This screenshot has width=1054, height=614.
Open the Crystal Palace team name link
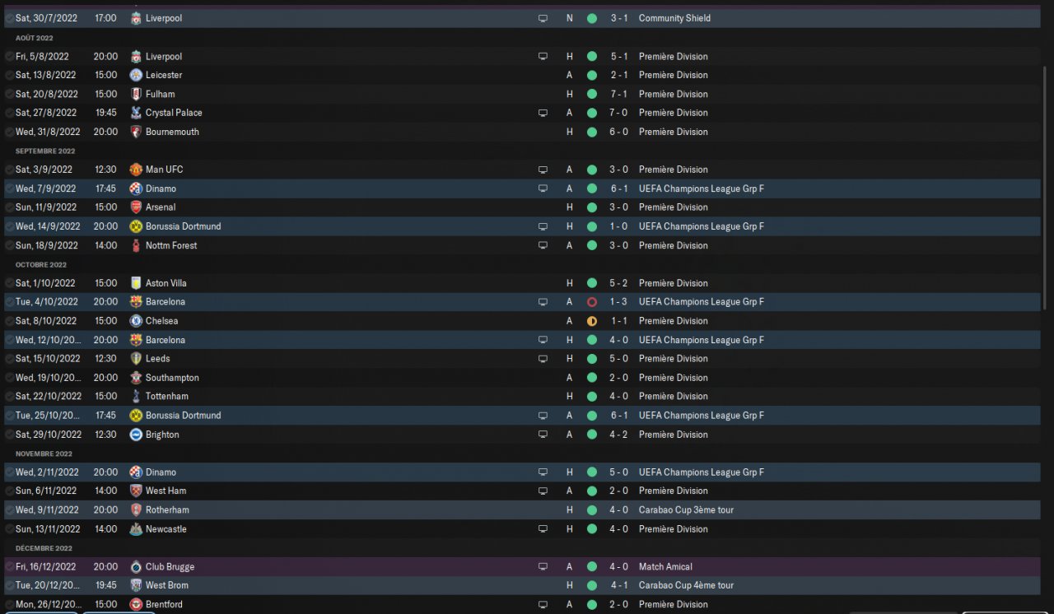(174, 113)
